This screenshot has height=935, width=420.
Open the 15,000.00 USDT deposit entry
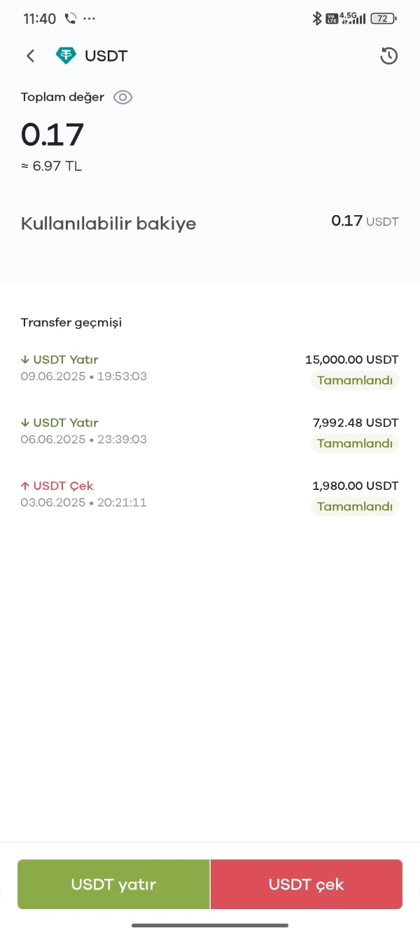(x=210, y=369)
